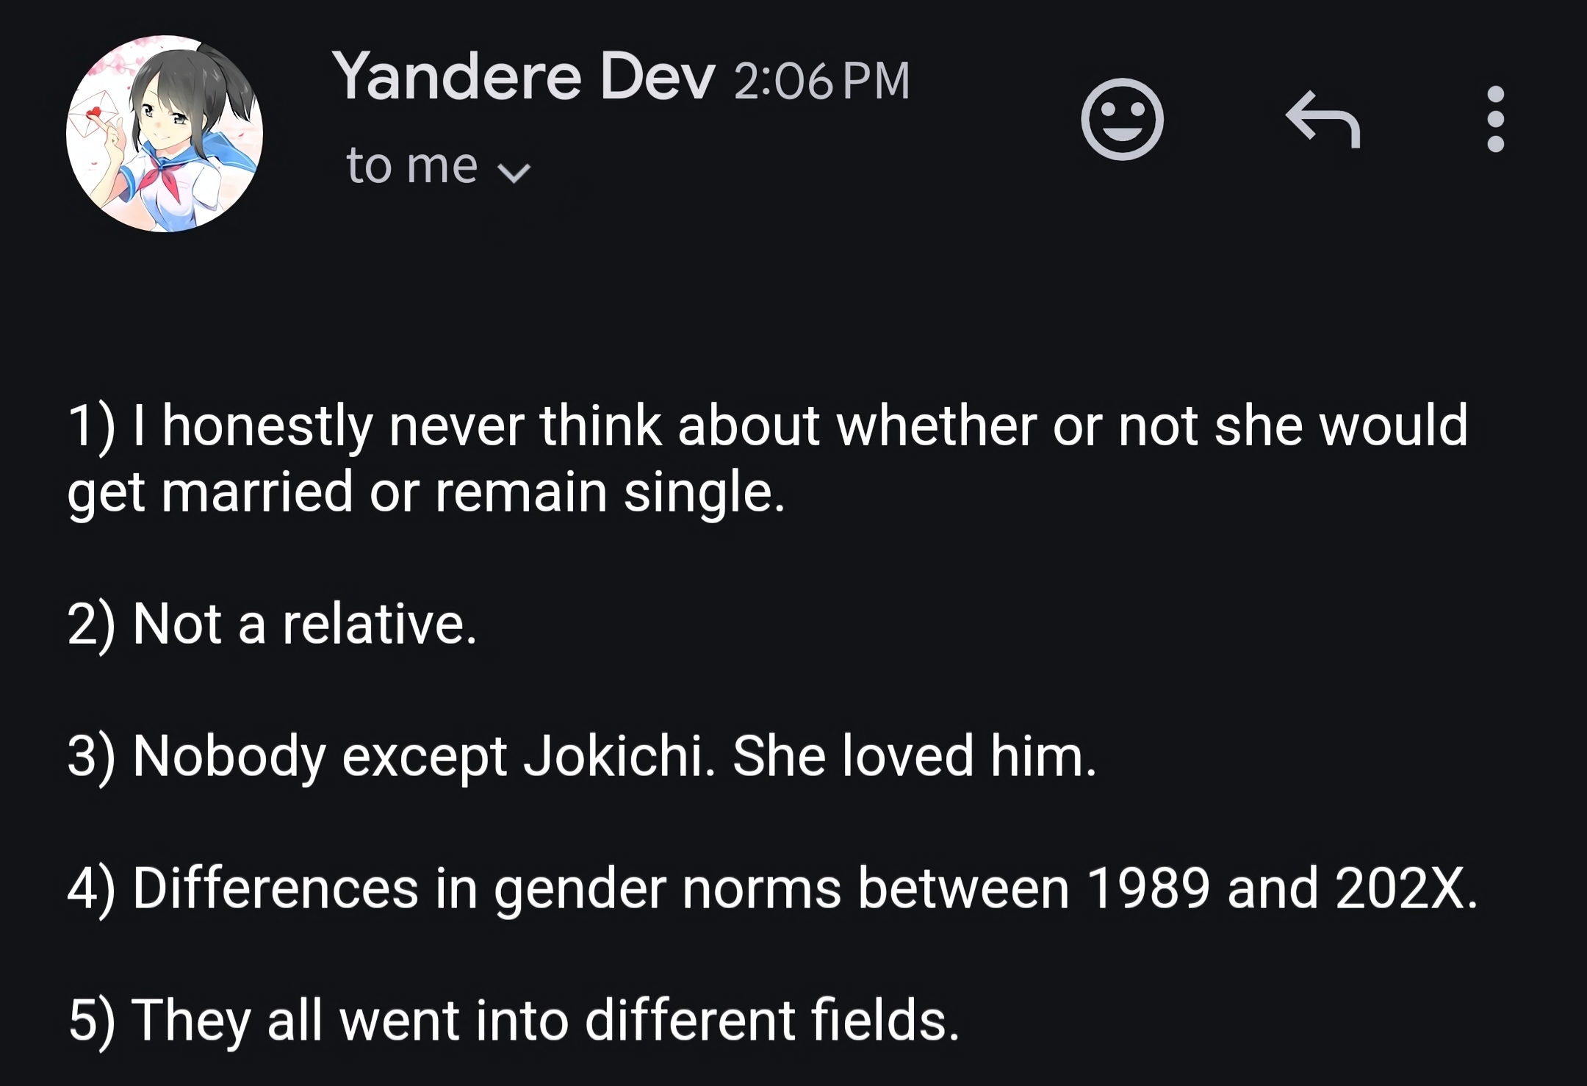Screen dimensions: 1587x1086
Task: Click the '5)' number marker
Action: (91, 1020)
